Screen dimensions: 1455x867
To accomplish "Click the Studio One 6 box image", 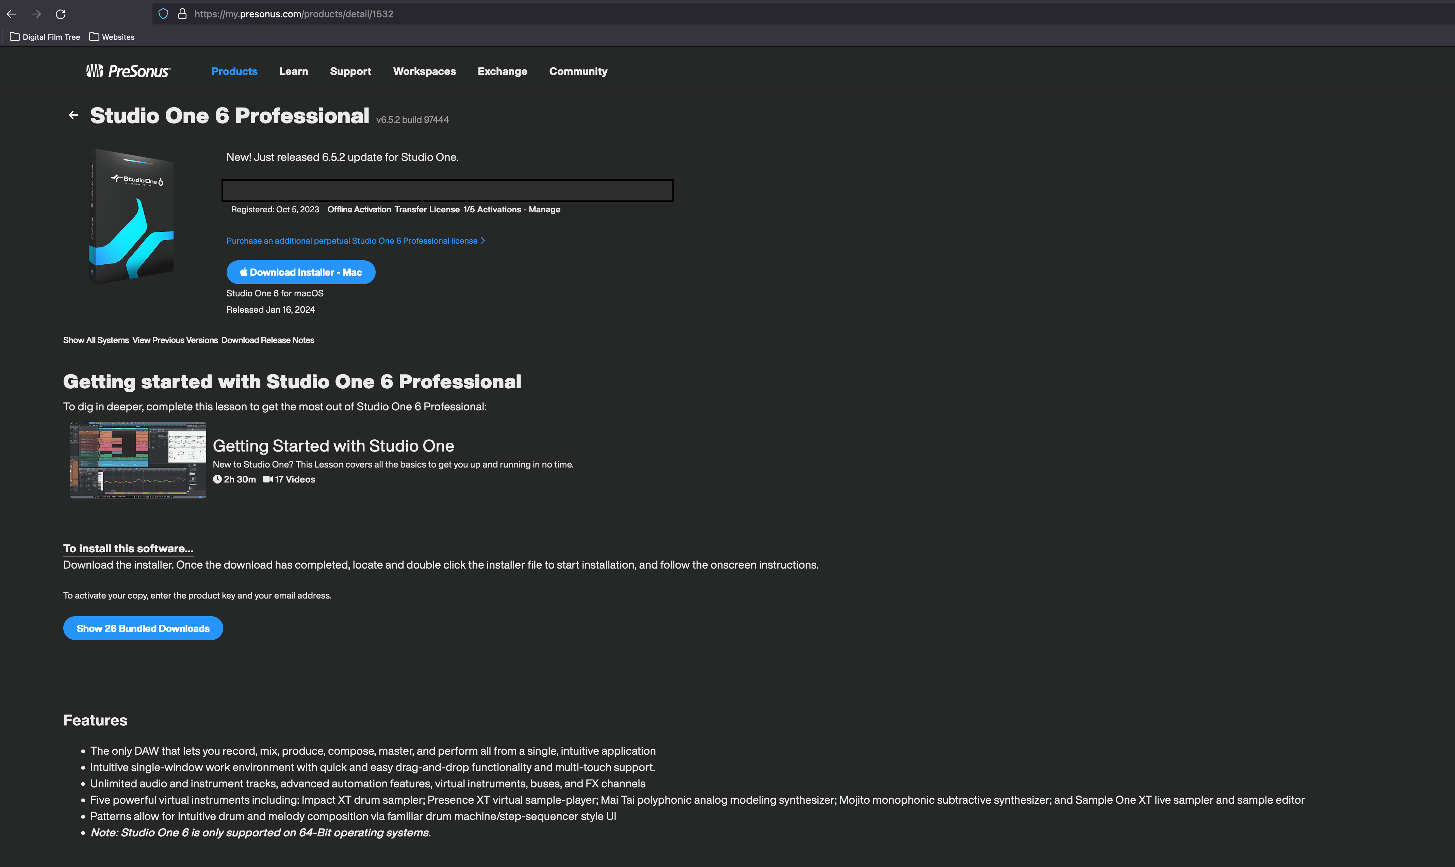I will tap(131, 216).
